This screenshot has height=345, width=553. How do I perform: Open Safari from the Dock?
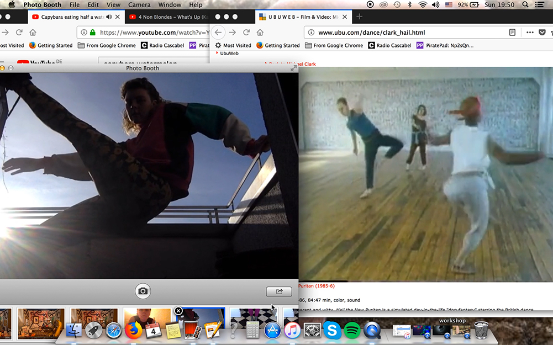[113, 331]
